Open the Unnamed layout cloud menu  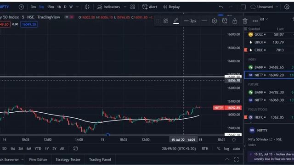264,7
